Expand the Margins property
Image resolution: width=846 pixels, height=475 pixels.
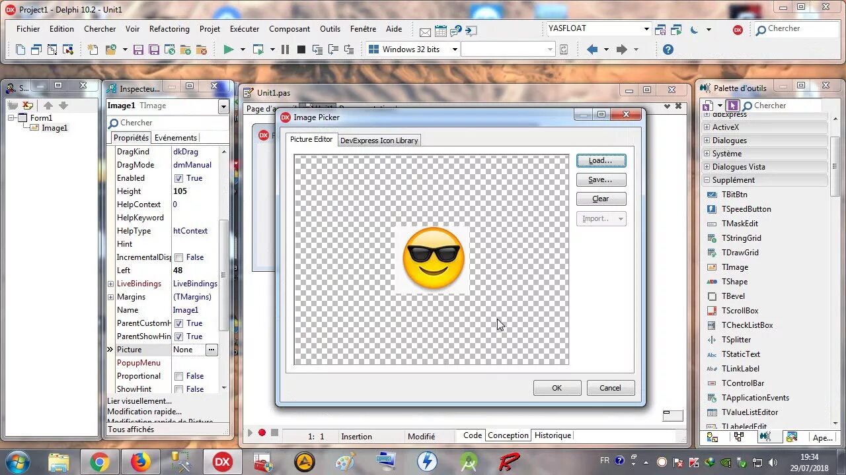point(111,297)
